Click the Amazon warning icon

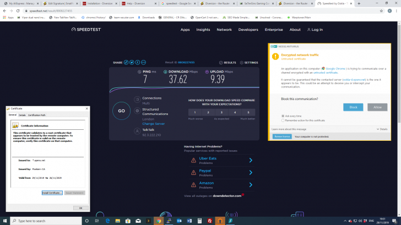193,185
